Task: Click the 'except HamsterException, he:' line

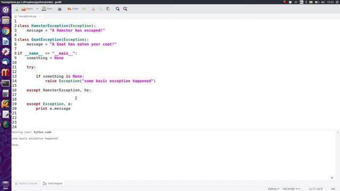Action: pyautogui.click(x=59, y=90)
